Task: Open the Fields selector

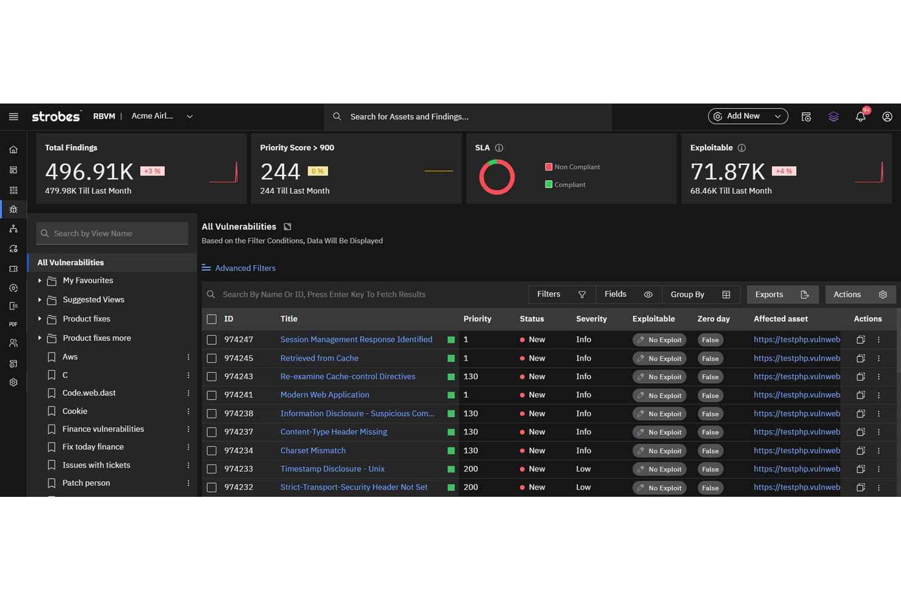Action: click(629, 295)
